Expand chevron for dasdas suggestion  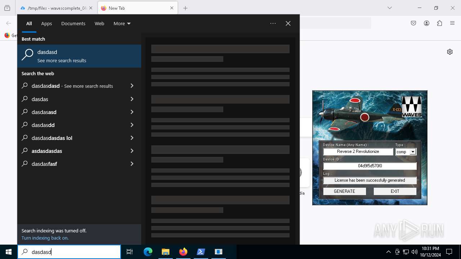coord(132,99)
